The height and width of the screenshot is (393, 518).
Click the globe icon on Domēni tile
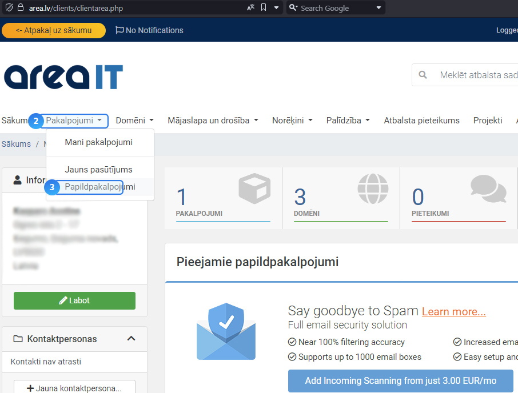373,189
